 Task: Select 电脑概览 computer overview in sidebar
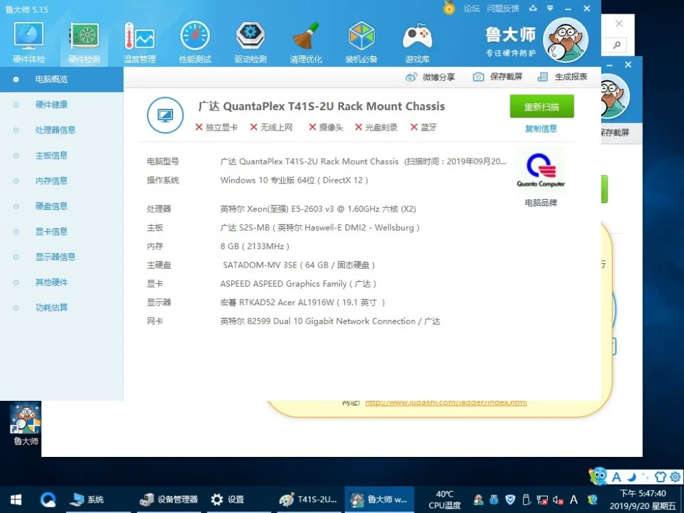click(62, 79)
